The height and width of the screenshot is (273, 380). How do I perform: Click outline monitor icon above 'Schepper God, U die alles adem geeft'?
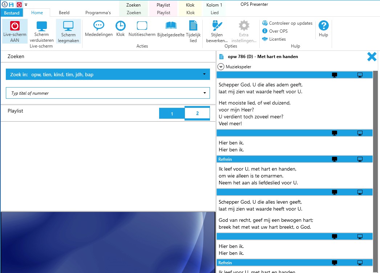[x=360, y=75]
